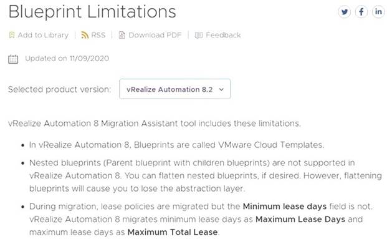Click the orange RSS feed icon

[x=85, y=35]
